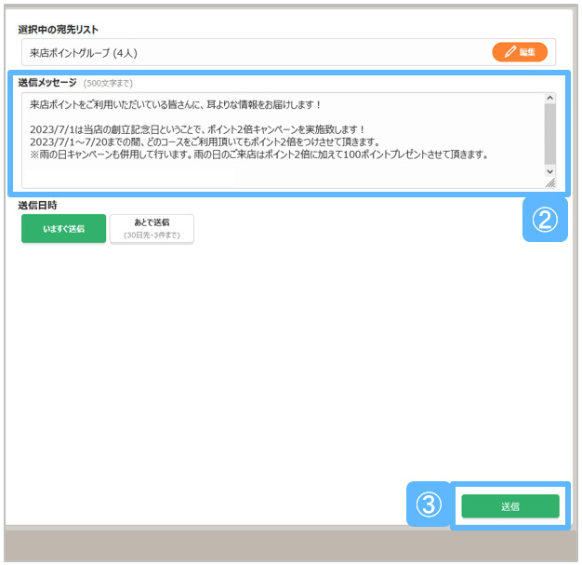Click the 送信日時 section label
The image size is (582, 565).
click(x=38, y=205)
